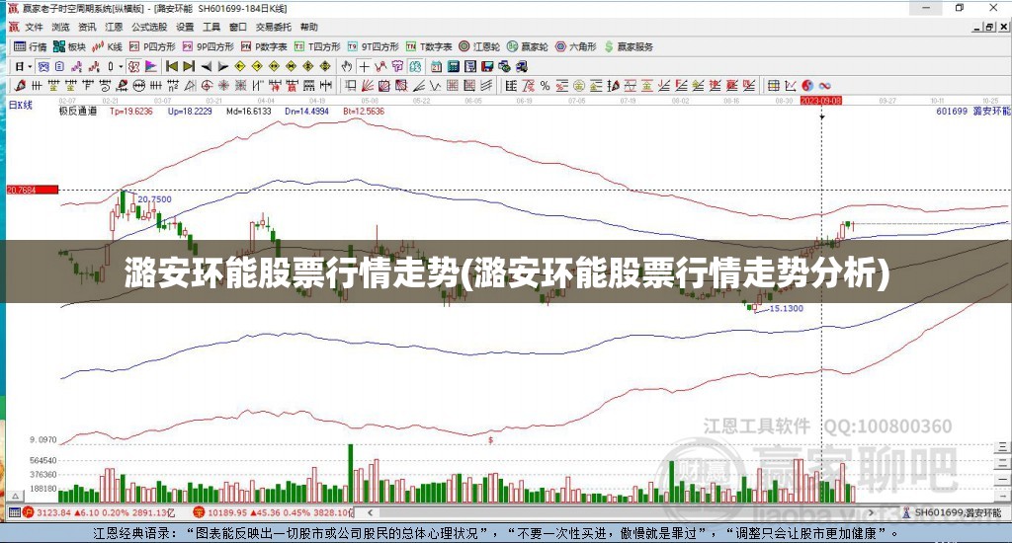Open the 浏览 menu
The width and height of the screenshot is (1012, 543).
pyautogui.click(x=60, y=27)
